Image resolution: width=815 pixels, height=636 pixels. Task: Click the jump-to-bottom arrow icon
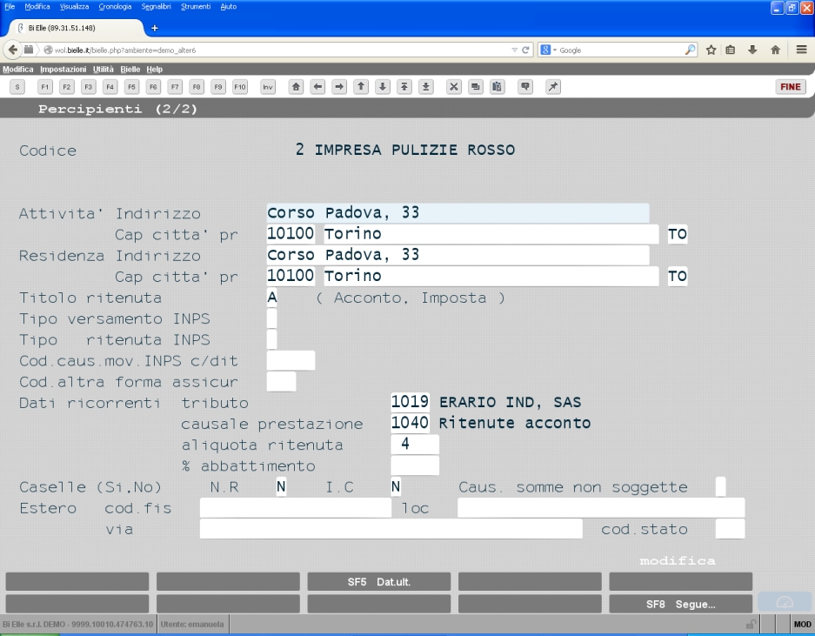[x=425, y=87]
